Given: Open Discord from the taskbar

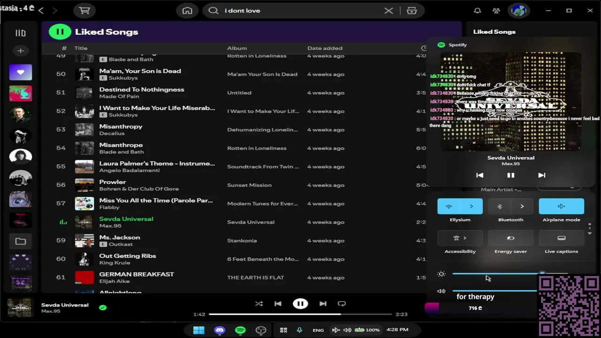Looking at the screenshot, I should click(219, 330).
